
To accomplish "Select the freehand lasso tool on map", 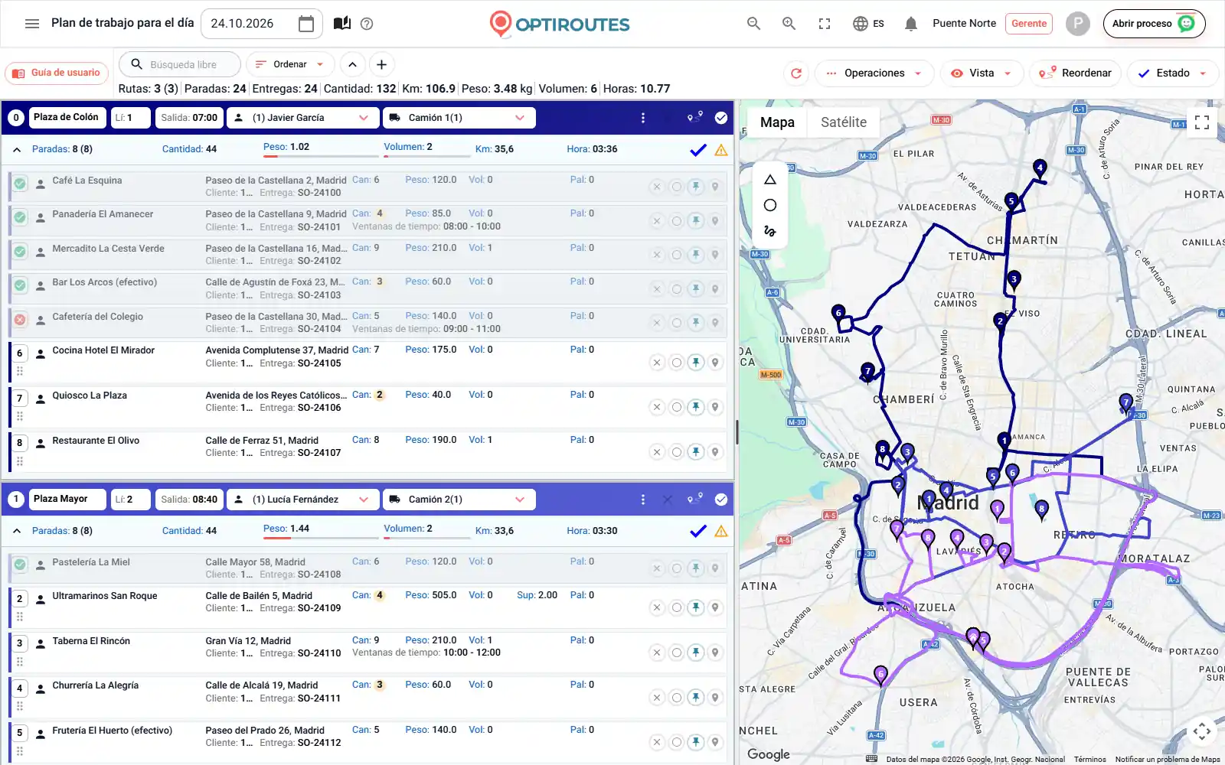I will point(770,230).
